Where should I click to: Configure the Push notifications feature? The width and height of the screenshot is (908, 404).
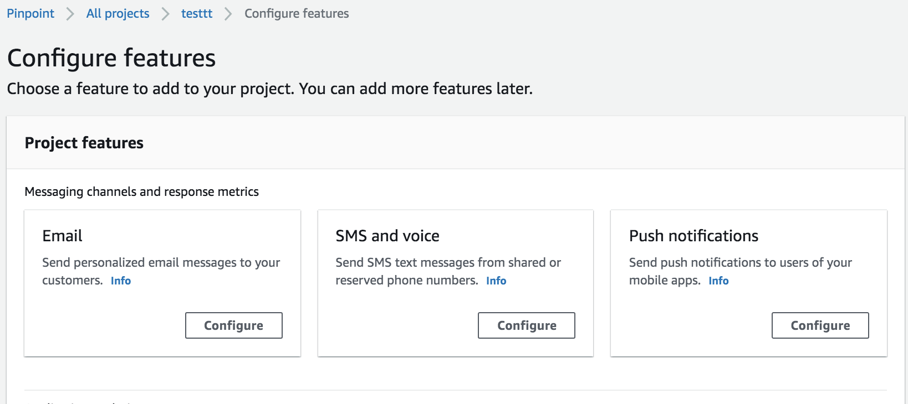[x=820, y=325]
